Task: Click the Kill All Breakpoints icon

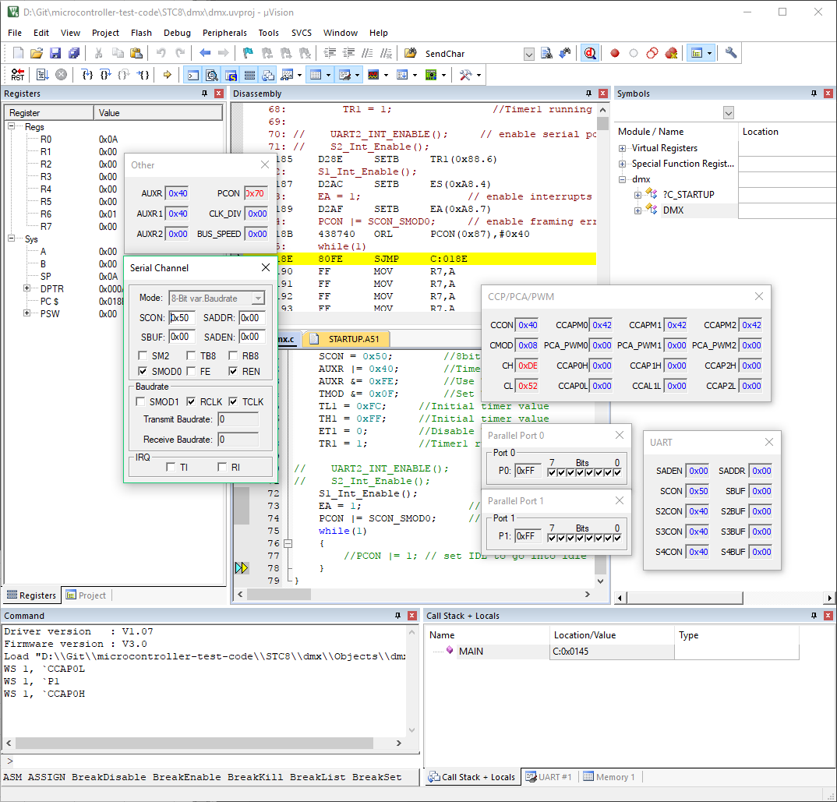Action: click(x=671, y=54)
